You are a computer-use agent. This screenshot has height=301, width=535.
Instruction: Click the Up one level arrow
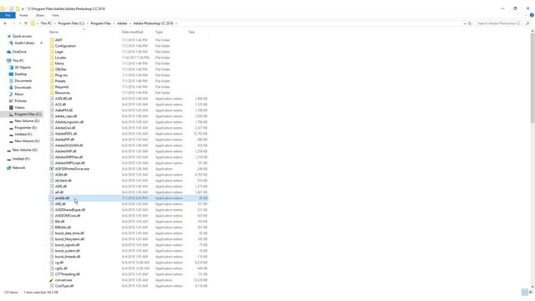point(26,23)
